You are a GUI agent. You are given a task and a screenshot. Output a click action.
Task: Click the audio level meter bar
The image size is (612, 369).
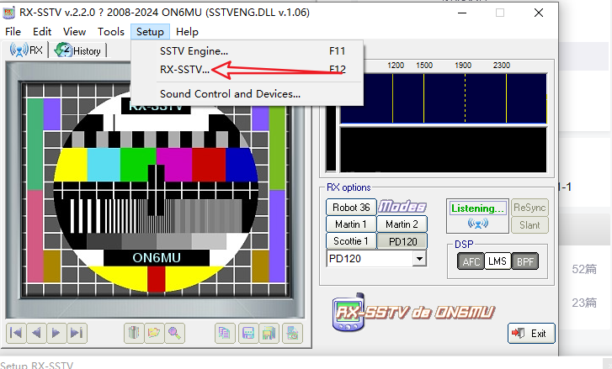pyautogui.click(x=331, y=139)
